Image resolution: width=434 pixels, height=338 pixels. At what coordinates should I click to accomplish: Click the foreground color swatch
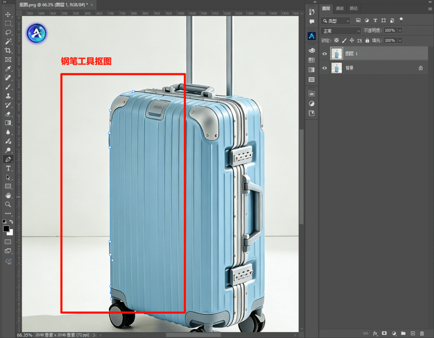coord(6,229)
